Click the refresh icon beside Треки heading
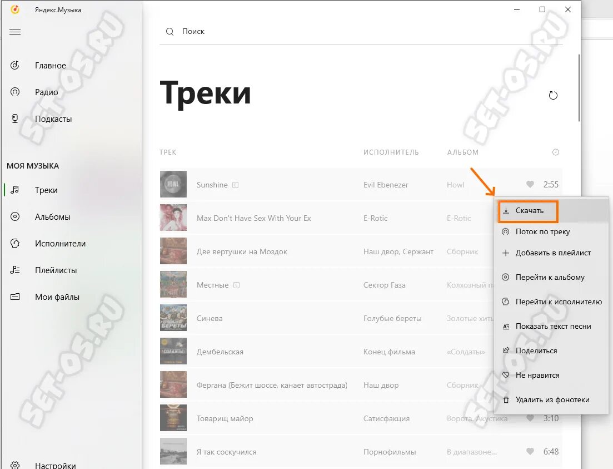 [553, 95]
